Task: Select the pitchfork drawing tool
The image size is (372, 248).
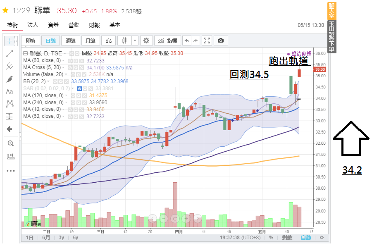Action: pos(10,66)
